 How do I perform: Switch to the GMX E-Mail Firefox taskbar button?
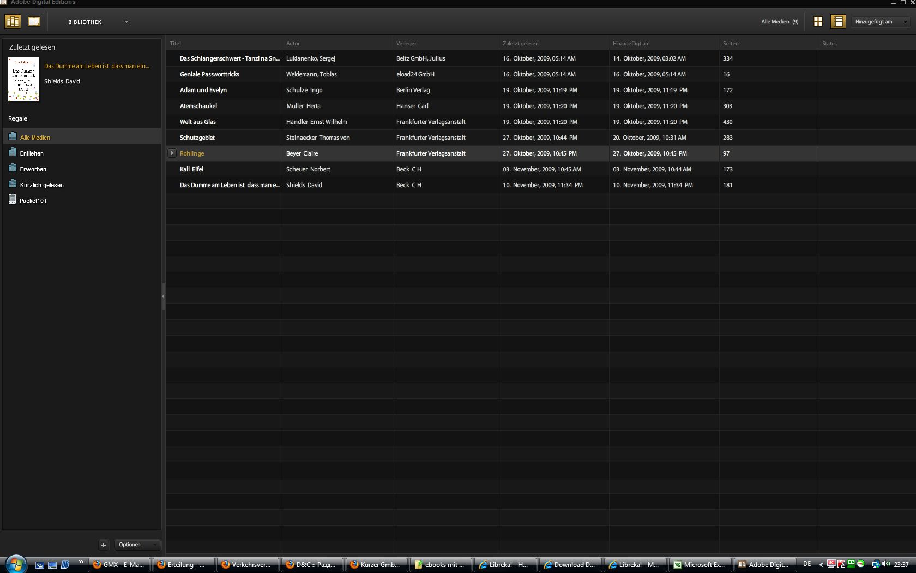tap(120, 565)
